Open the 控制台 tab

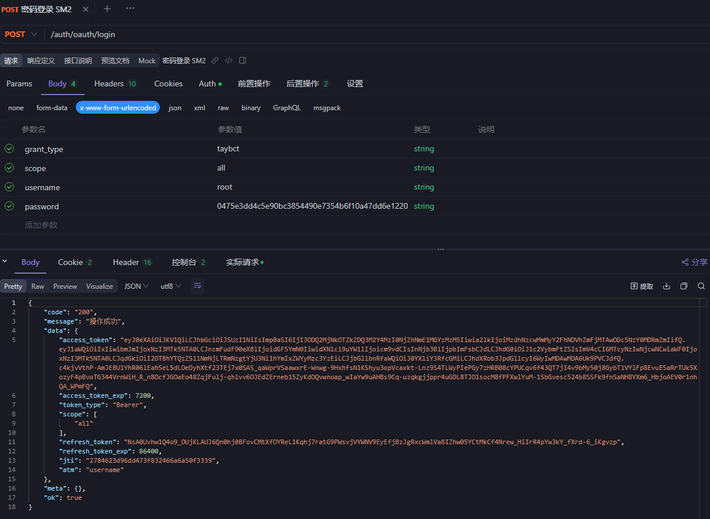[189, 262]
